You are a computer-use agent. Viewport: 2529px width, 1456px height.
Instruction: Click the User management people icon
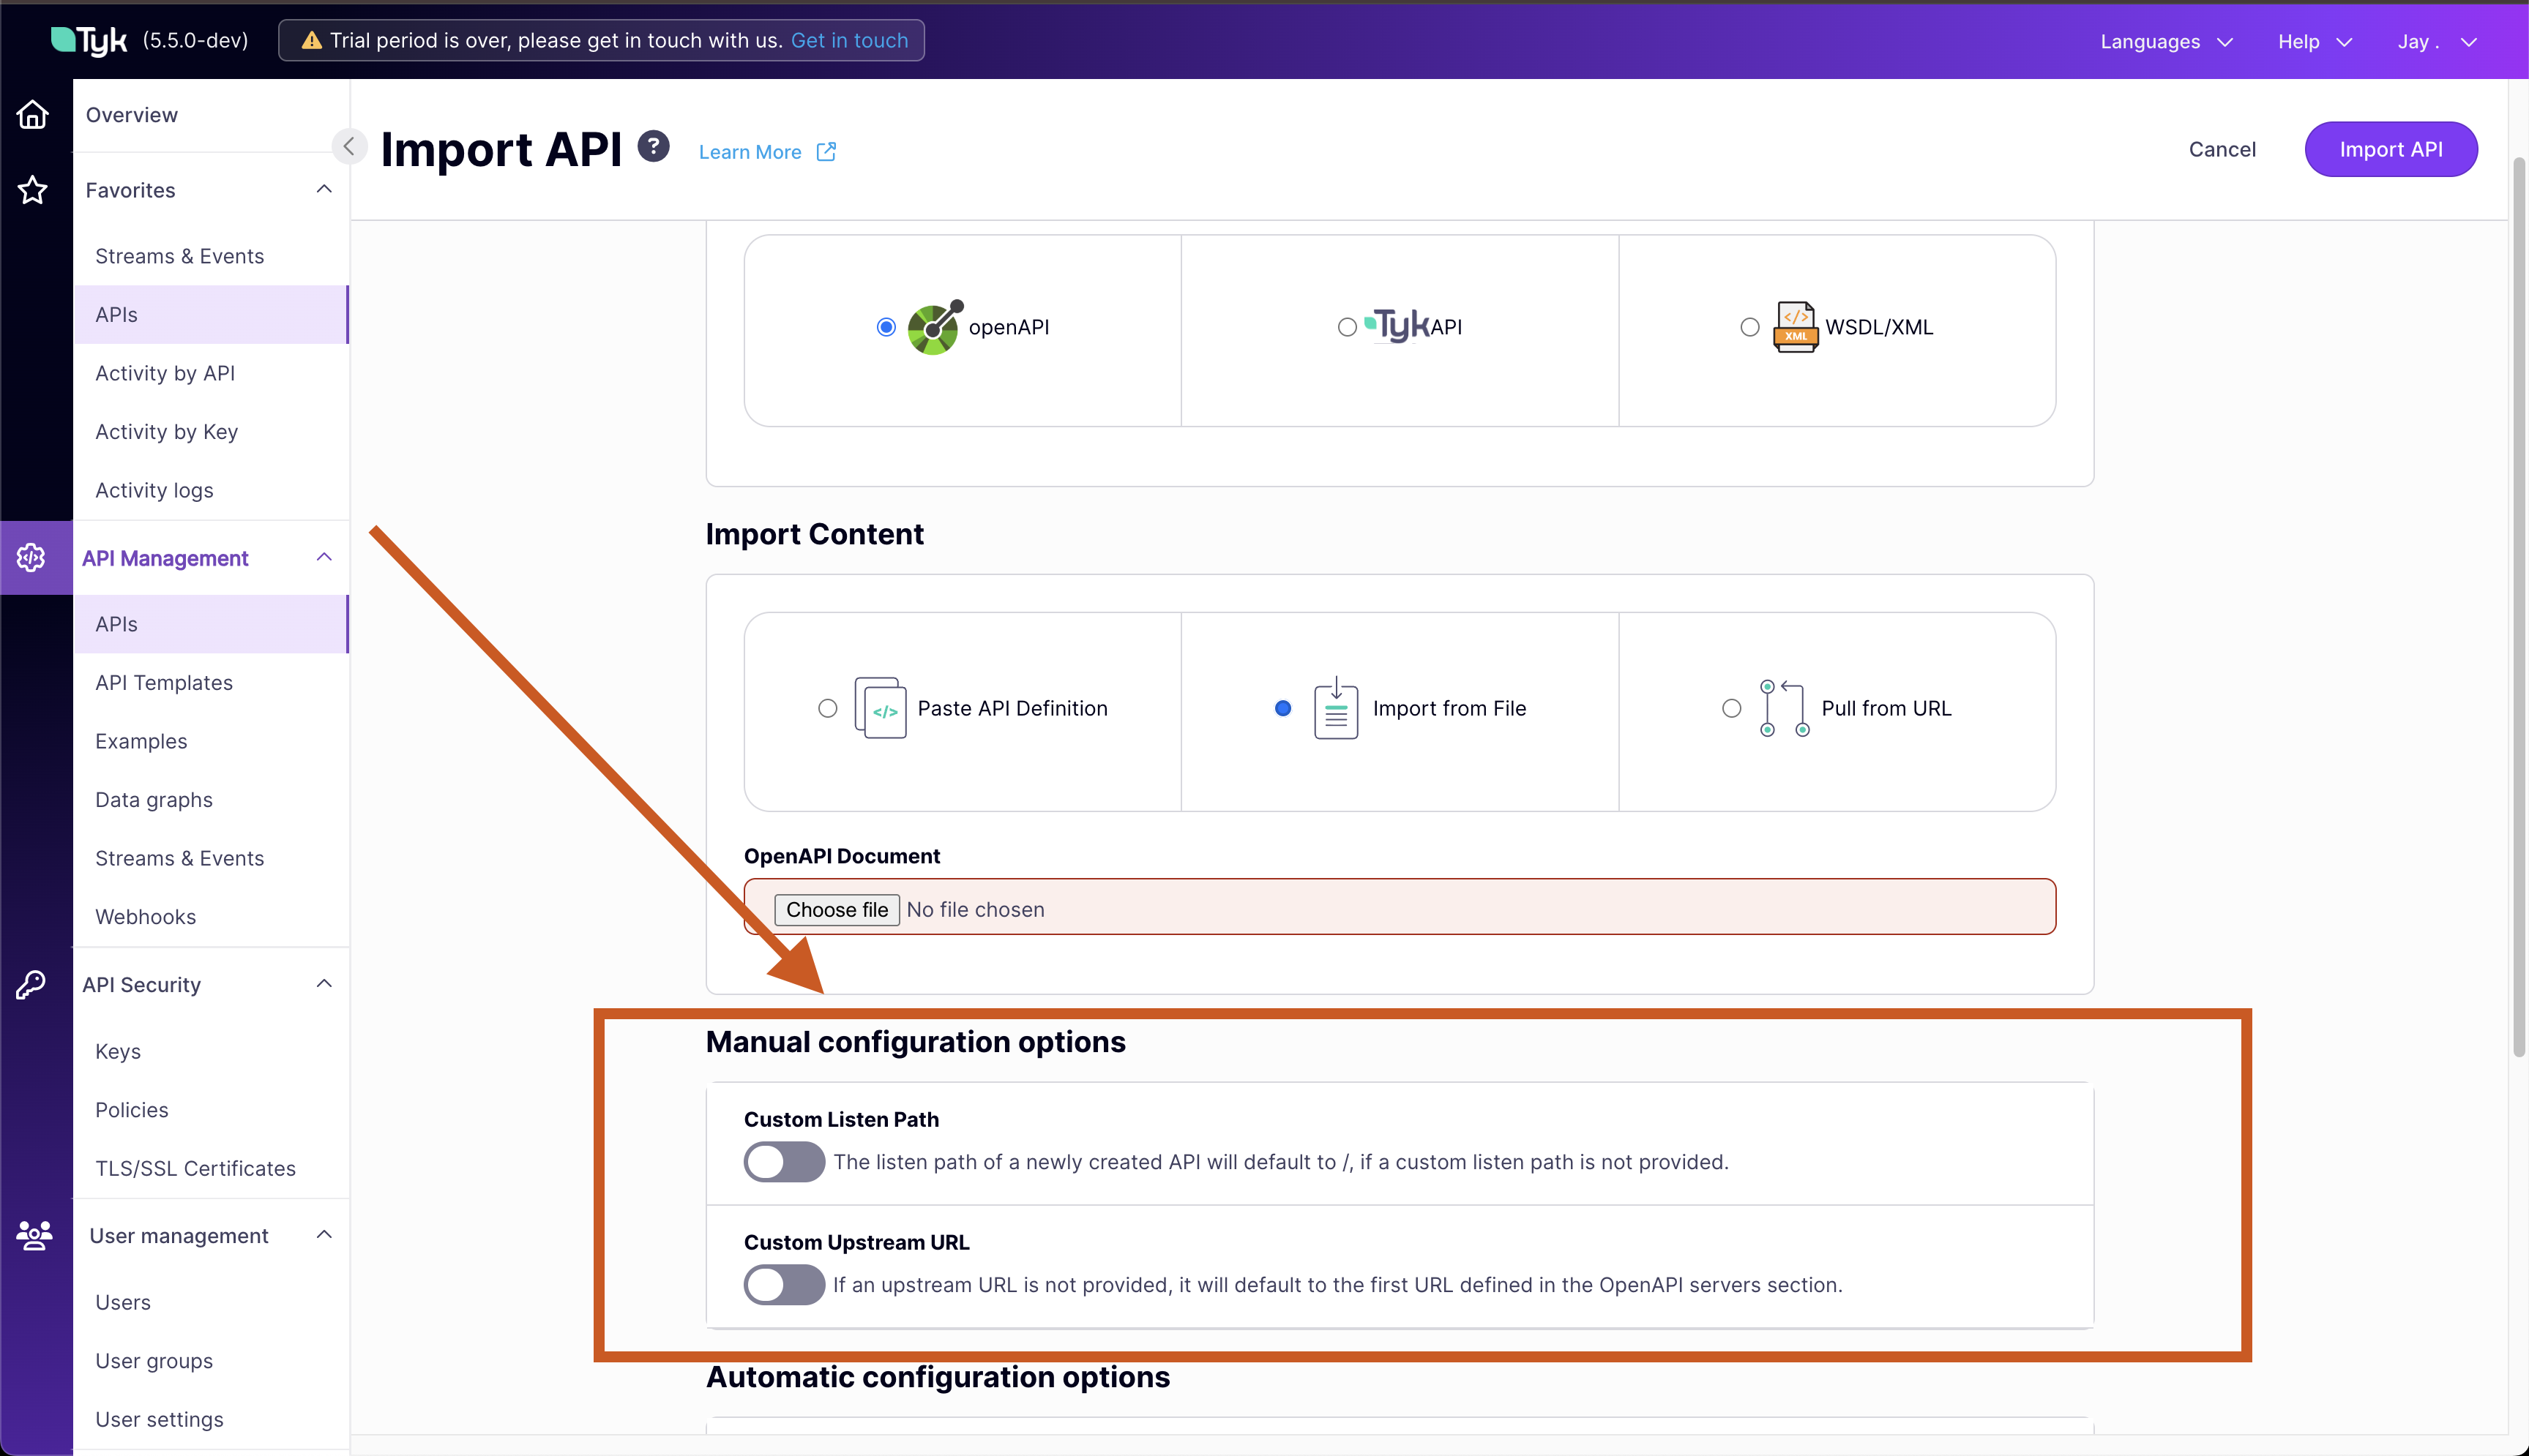(33, 1236)
